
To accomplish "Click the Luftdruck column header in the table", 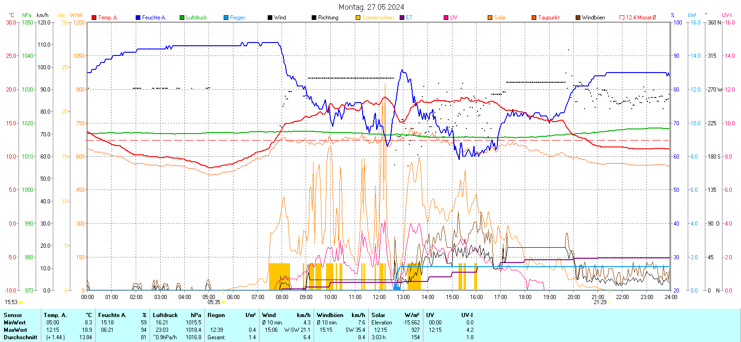I will point(165,315).
